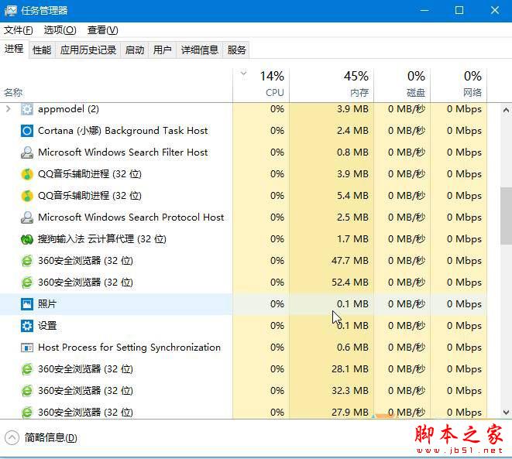Click the Host Process for Setting Synchronization icon
The height and width of the screenshot is (459, 512).
coord(27,348)
